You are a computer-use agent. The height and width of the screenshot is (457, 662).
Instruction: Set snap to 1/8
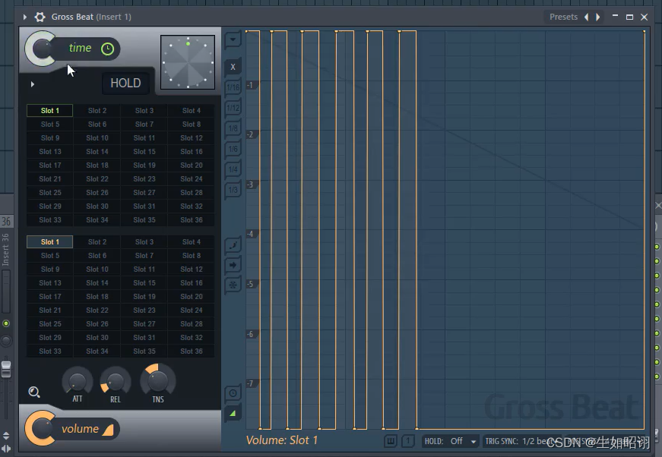pyautogui.click(x=233, y=128)
